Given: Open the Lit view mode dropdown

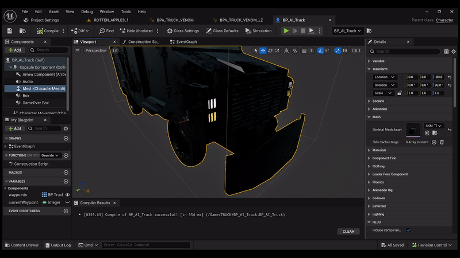Looking at the screenshot, I should pos(115,50).
